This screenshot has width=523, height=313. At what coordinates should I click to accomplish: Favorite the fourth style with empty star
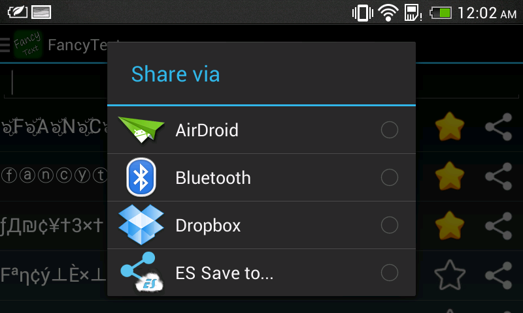tap(450, 275)
